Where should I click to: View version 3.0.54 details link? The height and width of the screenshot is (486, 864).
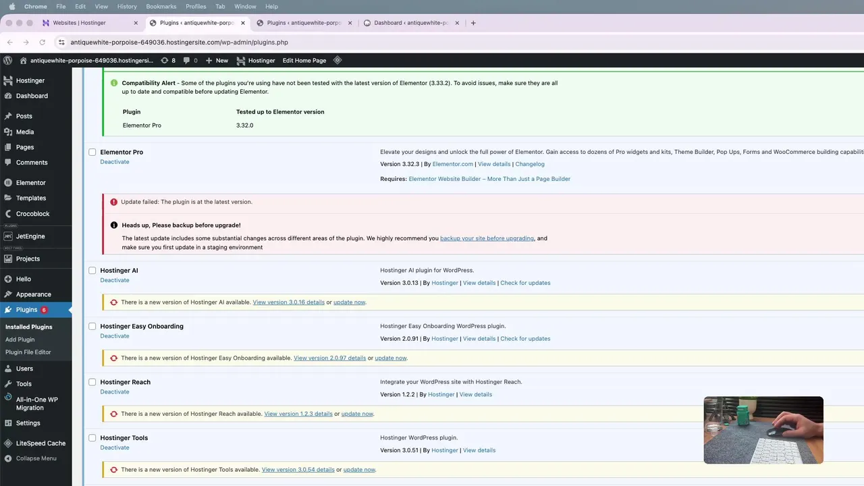pos(298,470)
